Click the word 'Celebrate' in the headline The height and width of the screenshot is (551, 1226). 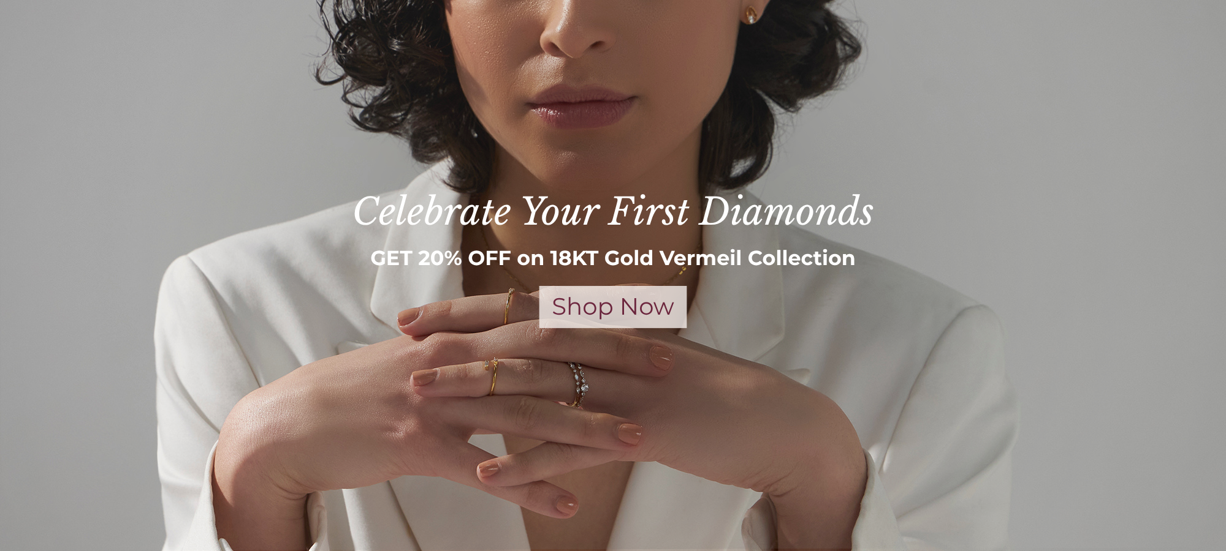(x=432, y=211)
